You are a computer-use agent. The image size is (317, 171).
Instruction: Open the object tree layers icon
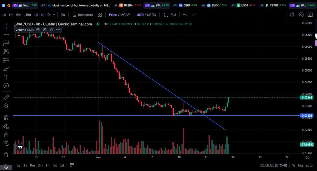coord(6,166)
